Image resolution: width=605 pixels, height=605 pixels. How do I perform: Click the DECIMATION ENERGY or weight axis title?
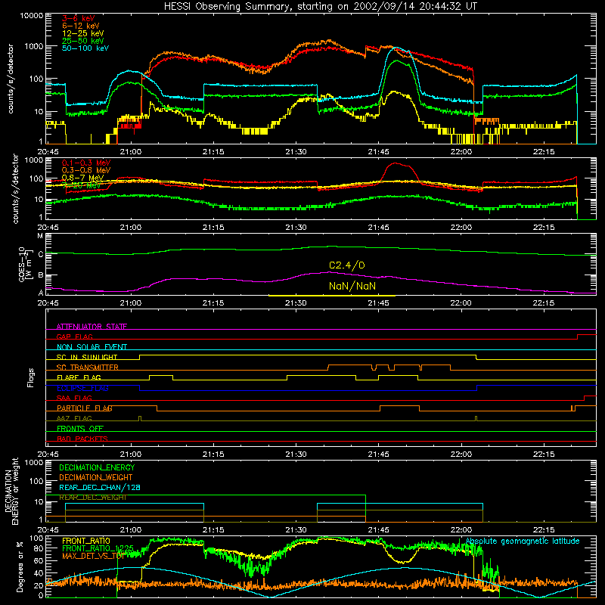11,491
